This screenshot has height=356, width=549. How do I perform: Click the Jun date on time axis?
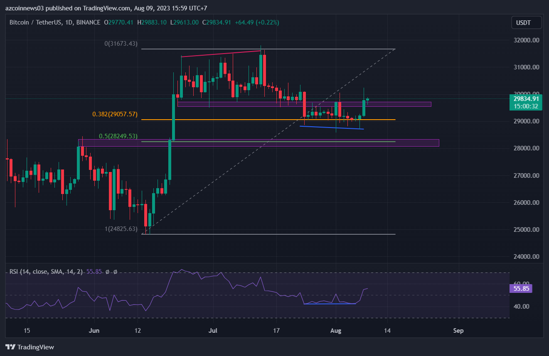click(x=94, y=331)
